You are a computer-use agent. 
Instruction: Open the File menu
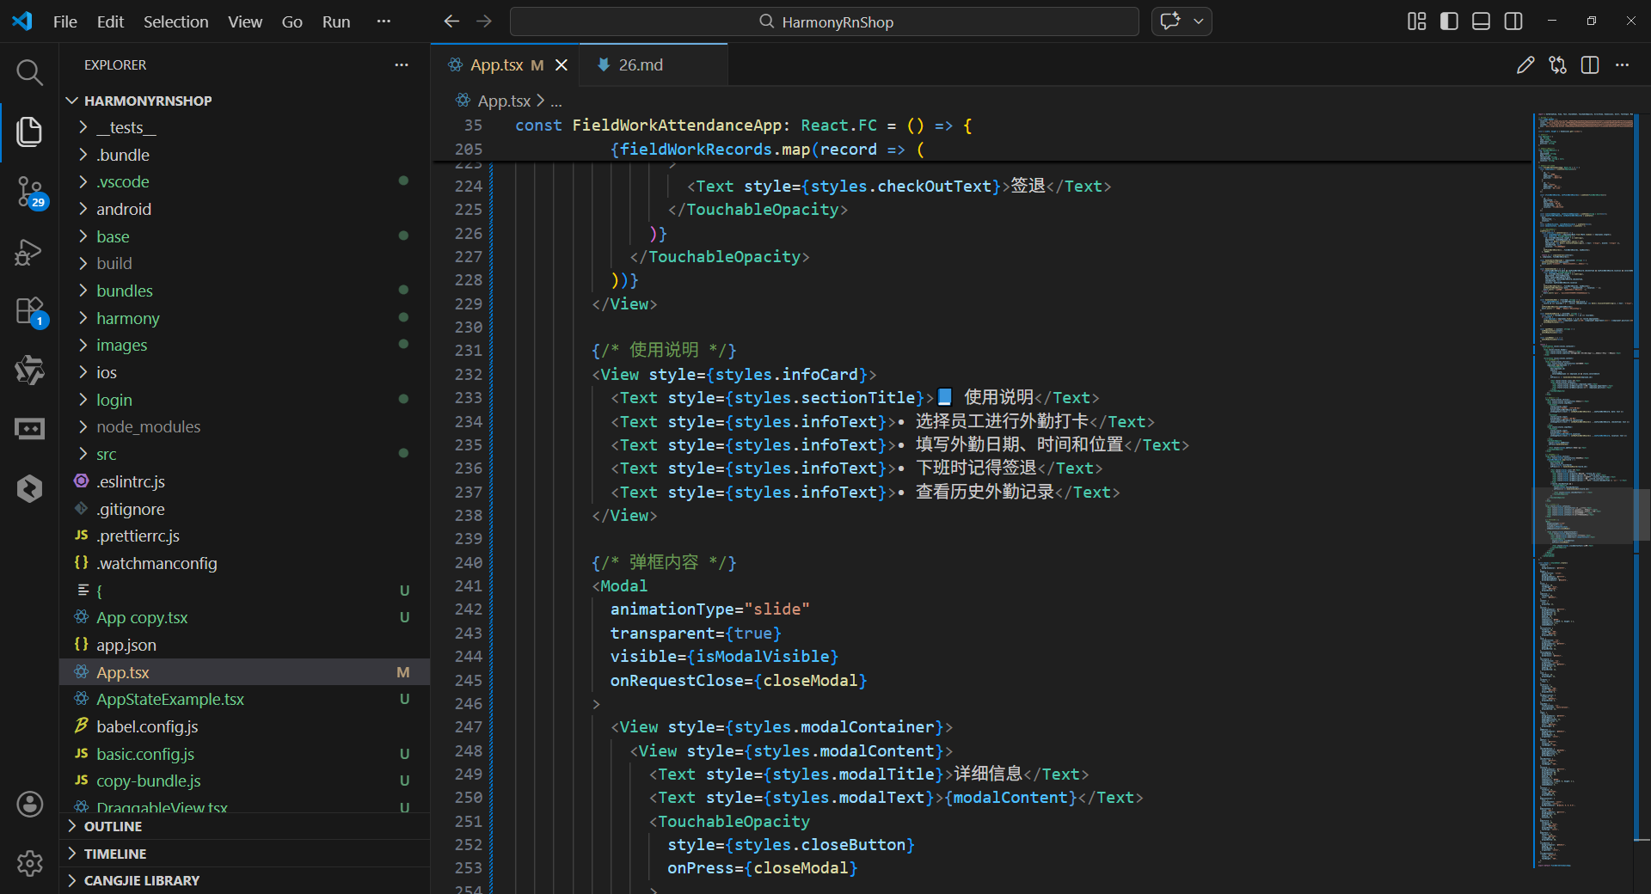point(65,21)
